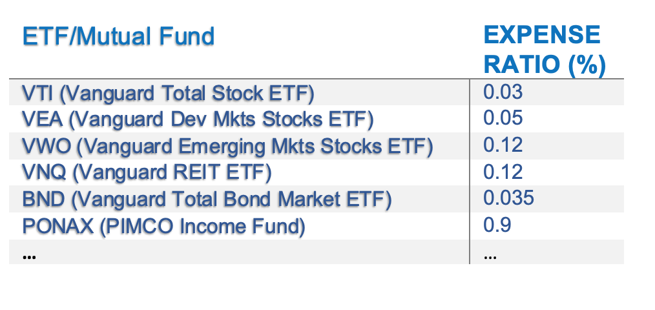The image size is (655, 310).
Task: Click the 0.035 expense ratio value
Action: pos(508,198)
